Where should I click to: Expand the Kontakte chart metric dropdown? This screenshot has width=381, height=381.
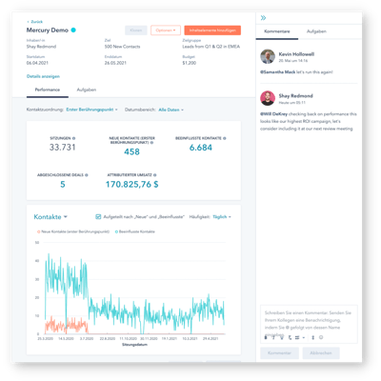click(x=50, y=217)
